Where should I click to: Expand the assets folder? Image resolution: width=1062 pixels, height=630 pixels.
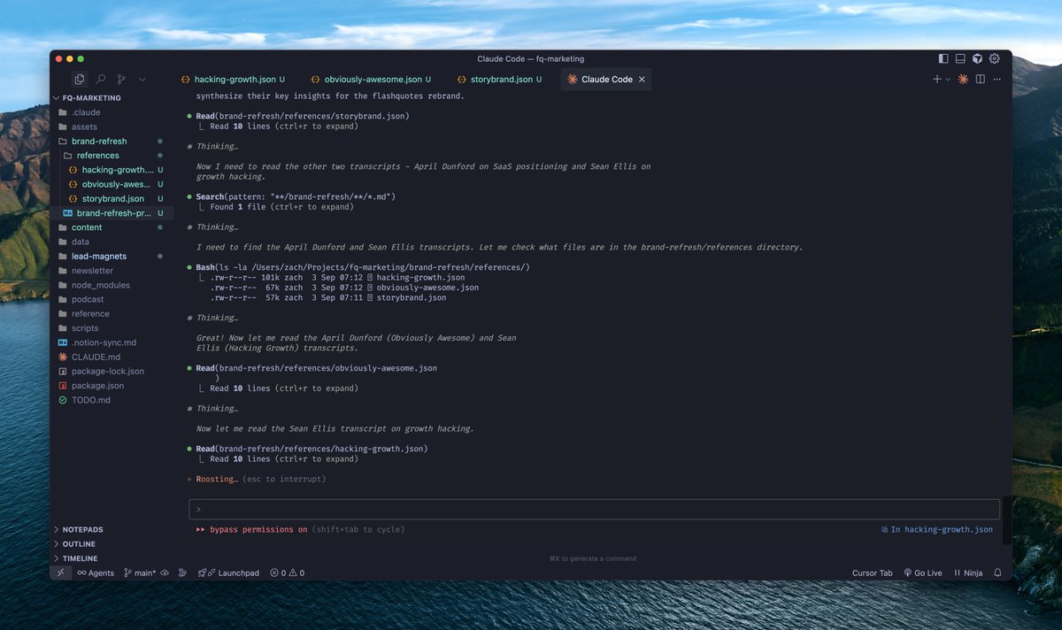(x=112, y=127)
